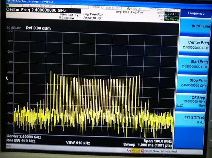Select Trace 1 indicator
This screenshot has width=212, height=158.
coord(166,13)
